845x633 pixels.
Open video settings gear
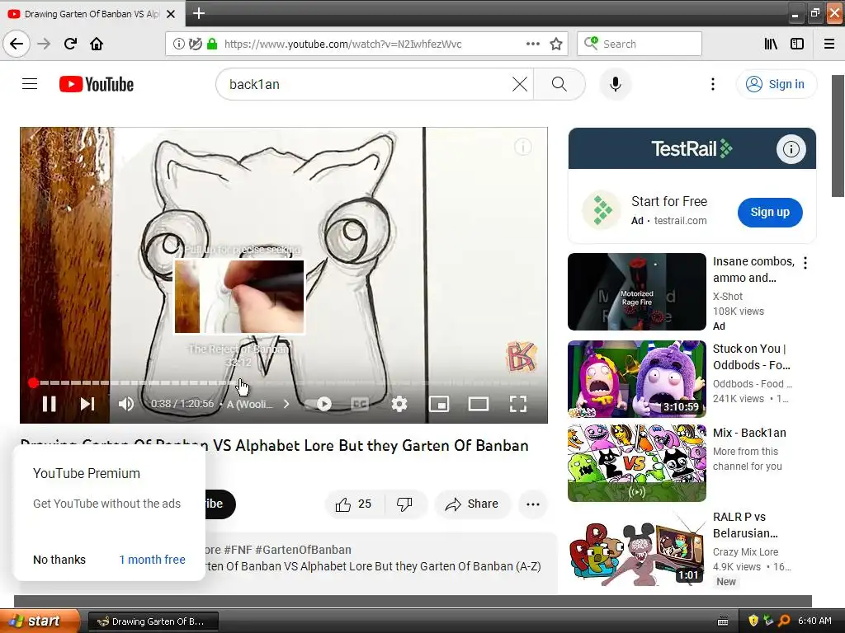tap(399, 404)
